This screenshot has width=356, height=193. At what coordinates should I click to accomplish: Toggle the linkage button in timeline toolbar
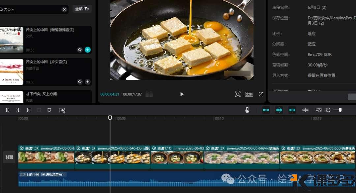pos(292,110)
